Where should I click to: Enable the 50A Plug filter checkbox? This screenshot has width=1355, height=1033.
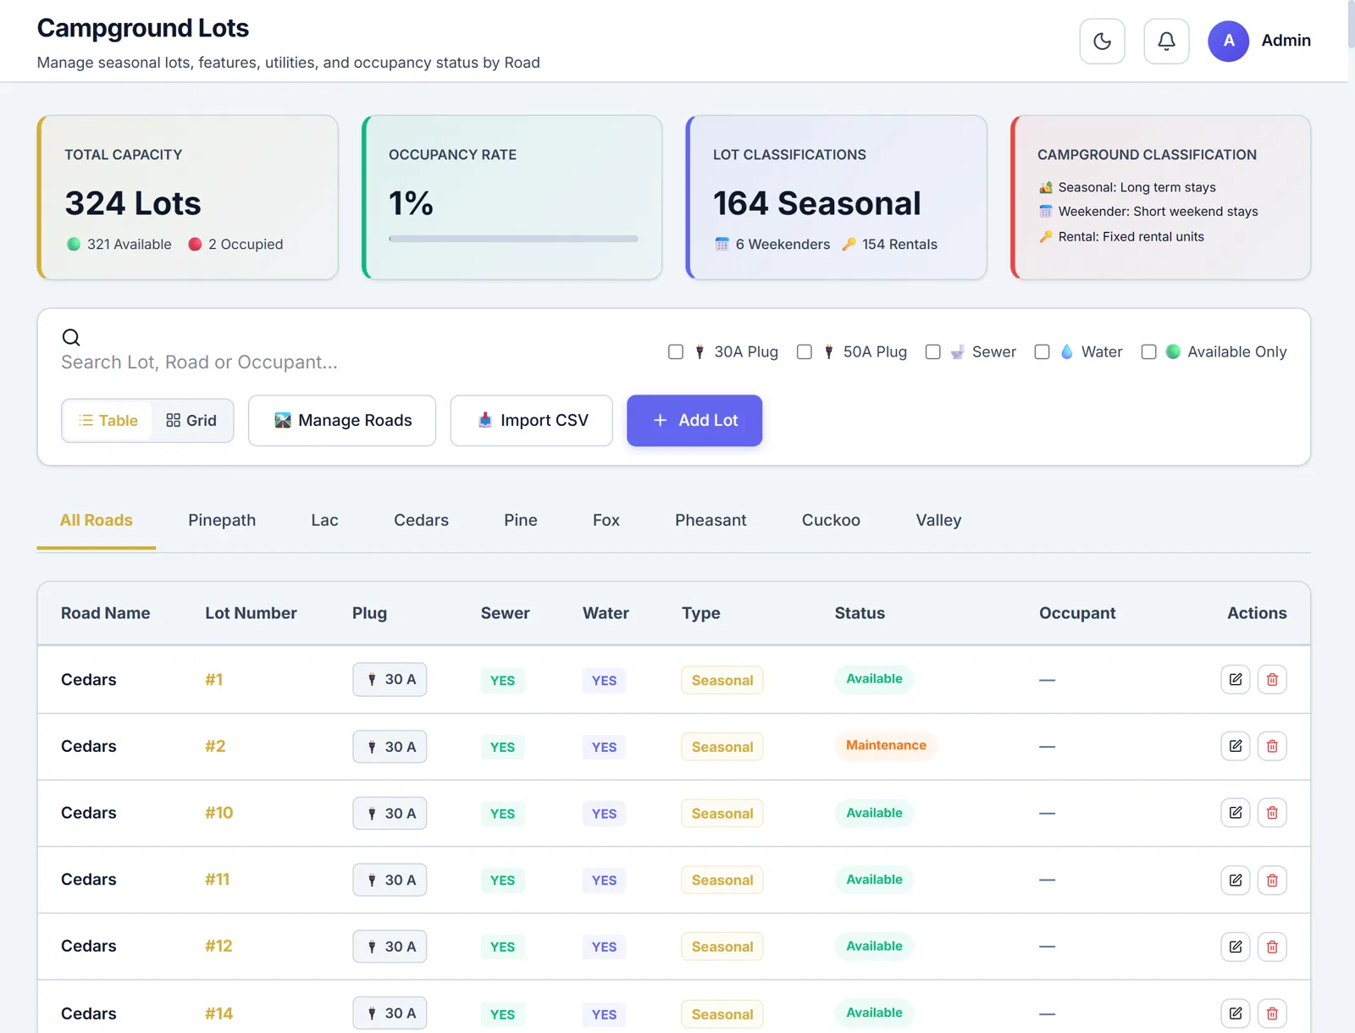tap(805, 351)
